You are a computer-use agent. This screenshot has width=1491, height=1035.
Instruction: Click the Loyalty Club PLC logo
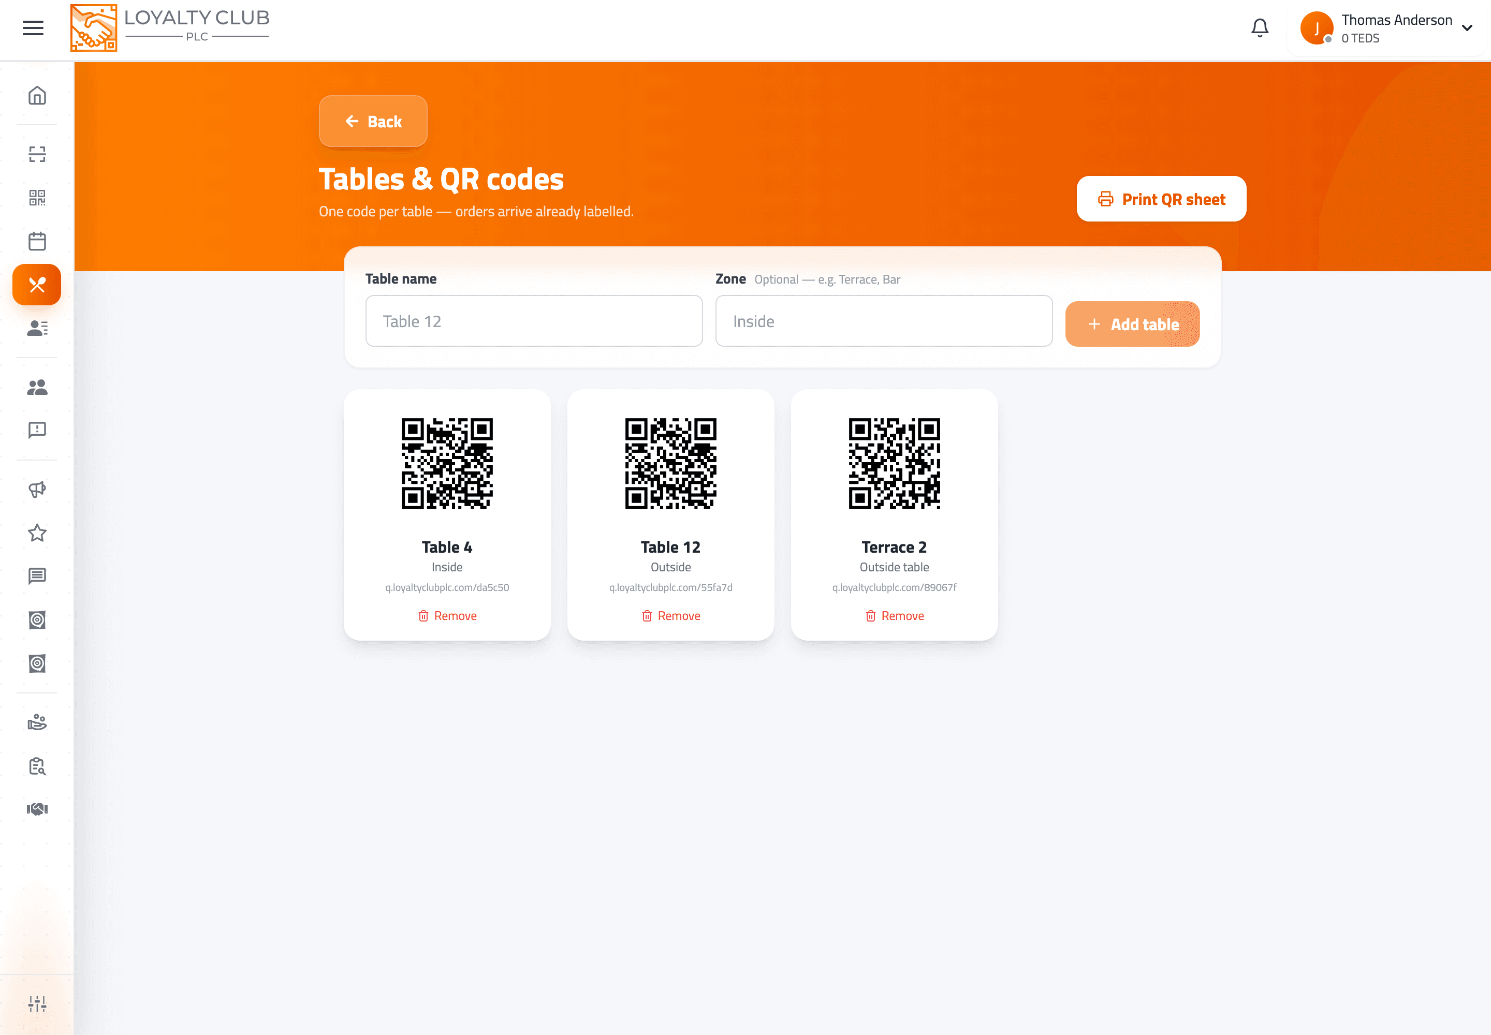pos(169,28)
